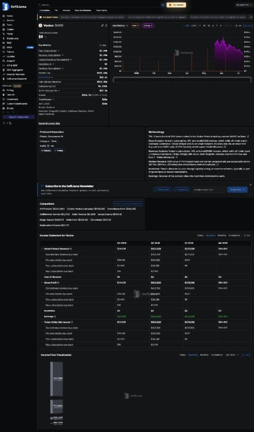Open the Add Metrics dropdown

pos(120,26)
